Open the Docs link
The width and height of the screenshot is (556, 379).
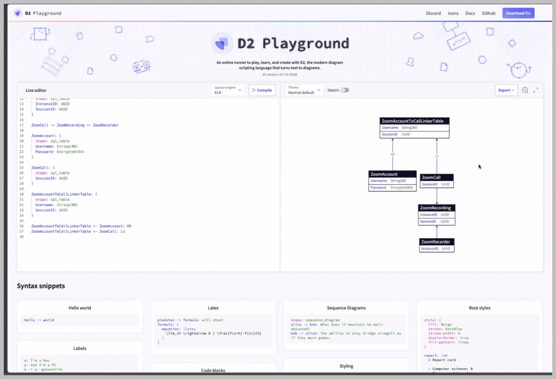click(470, 13)
